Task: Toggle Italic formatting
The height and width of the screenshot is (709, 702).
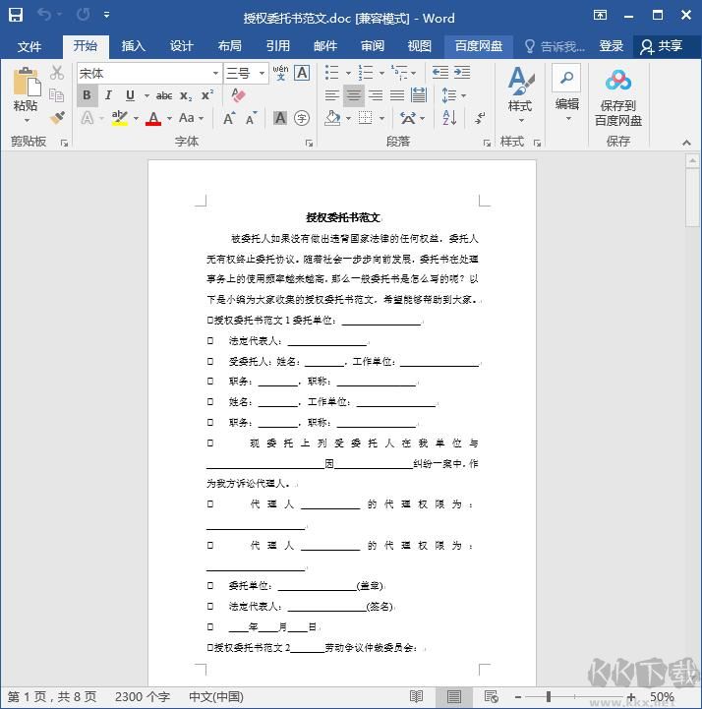Action: click(x=108, y=95)
